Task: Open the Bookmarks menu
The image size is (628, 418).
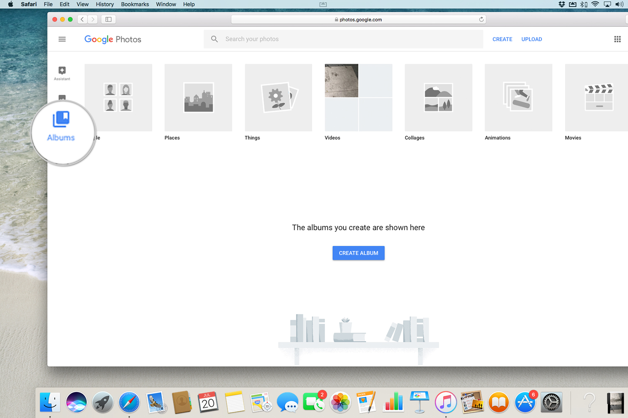Action: pyautogui.click(x=135, y=4)
